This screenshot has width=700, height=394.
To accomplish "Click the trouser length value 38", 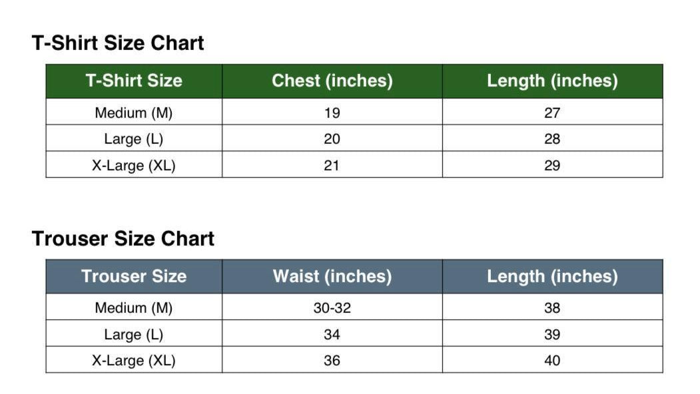I will coord(552,308).
